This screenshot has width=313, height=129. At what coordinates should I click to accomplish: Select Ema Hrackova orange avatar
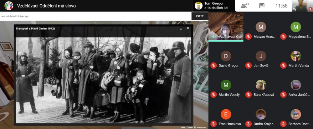point(226,114)
